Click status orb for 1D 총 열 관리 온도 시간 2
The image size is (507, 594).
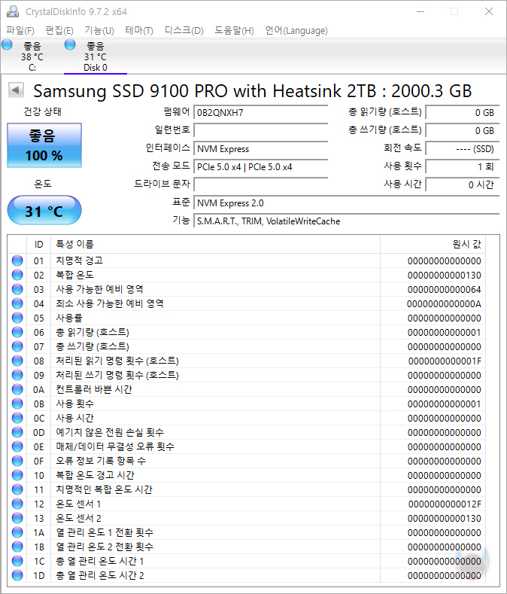(17, 575)
